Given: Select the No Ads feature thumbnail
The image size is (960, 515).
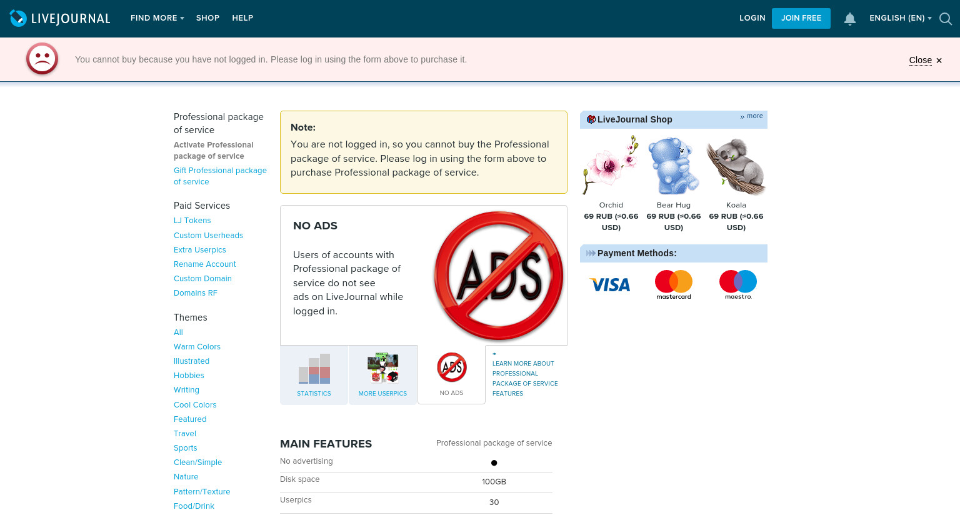Looking at the screenshot, I should (451, 374).
